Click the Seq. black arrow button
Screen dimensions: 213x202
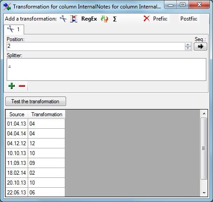tap(200, 46)
